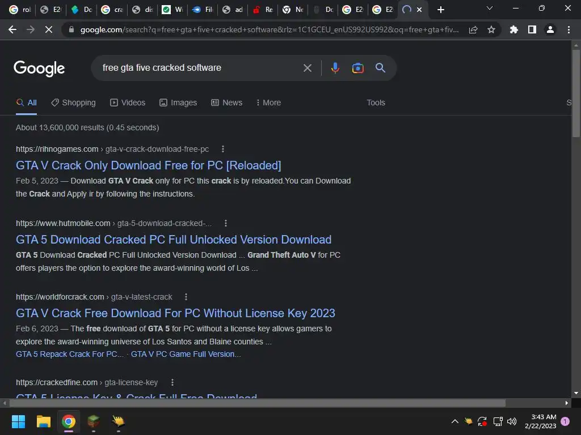The height and width of the screenshot is (435, 581).
Task: Open tab search dropdown arrow
Action: (x=490, y=8)
